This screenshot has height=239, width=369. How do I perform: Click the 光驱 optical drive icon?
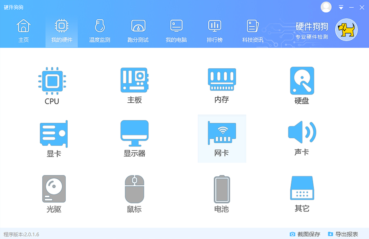(54, 194)
